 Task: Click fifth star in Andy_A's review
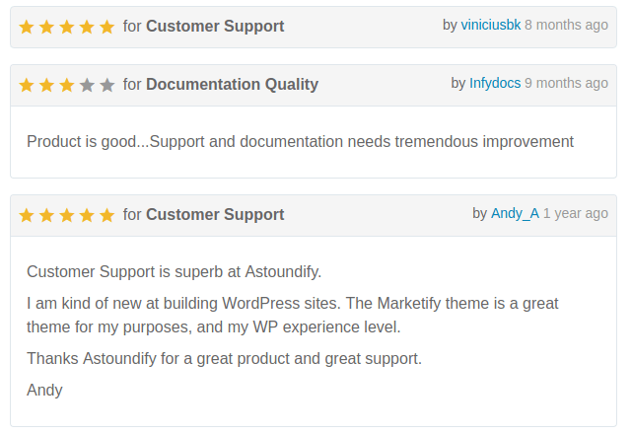pyautogui.click(x=107, y=215)
